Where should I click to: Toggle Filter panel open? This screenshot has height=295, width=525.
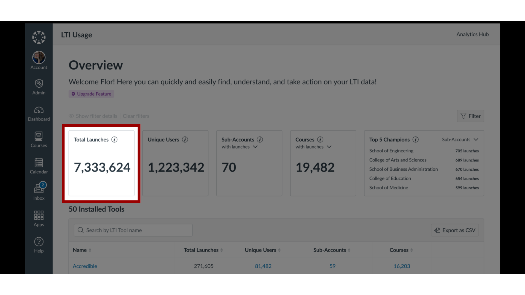click(x=471, y=116)
